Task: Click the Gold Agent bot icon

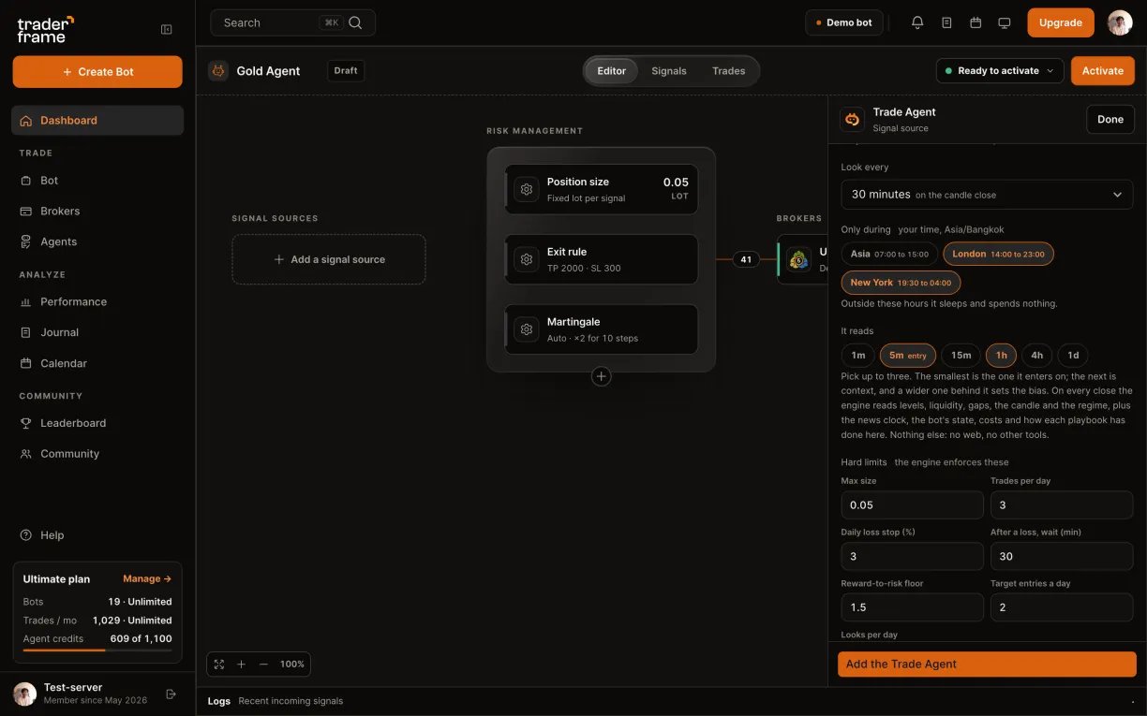Action: pyautogui.click(x=218, y=71)
